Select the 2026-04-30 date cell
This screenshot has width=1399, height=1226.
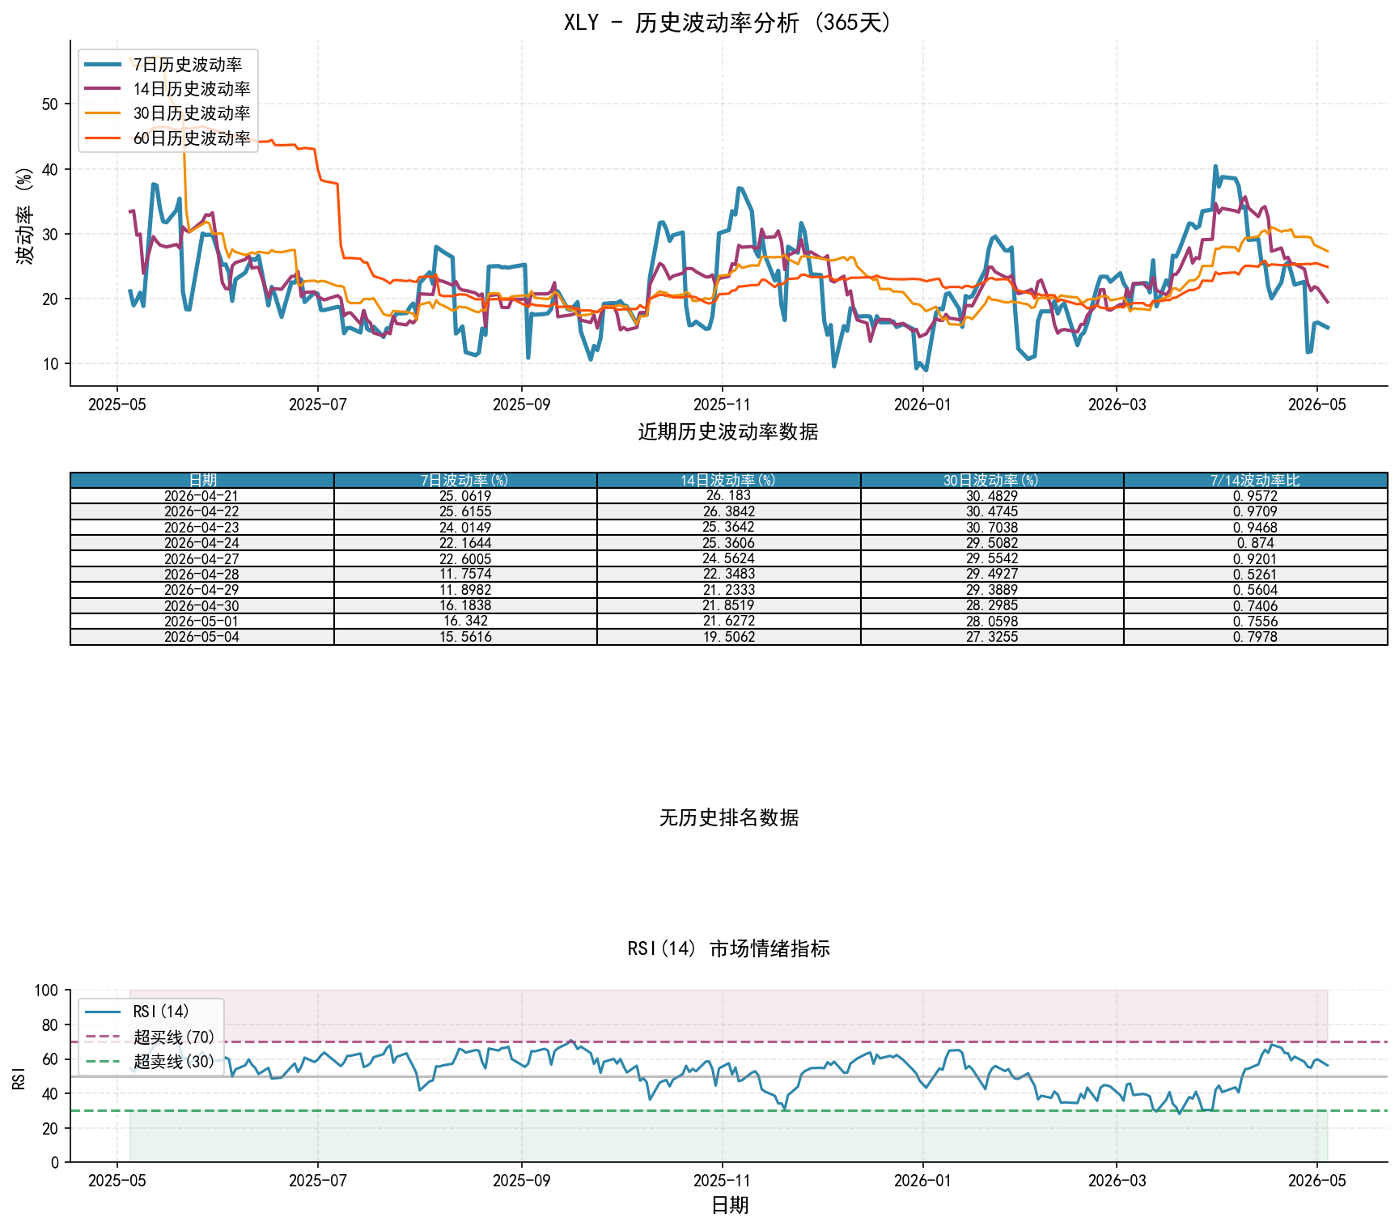(x=202, y=605)
